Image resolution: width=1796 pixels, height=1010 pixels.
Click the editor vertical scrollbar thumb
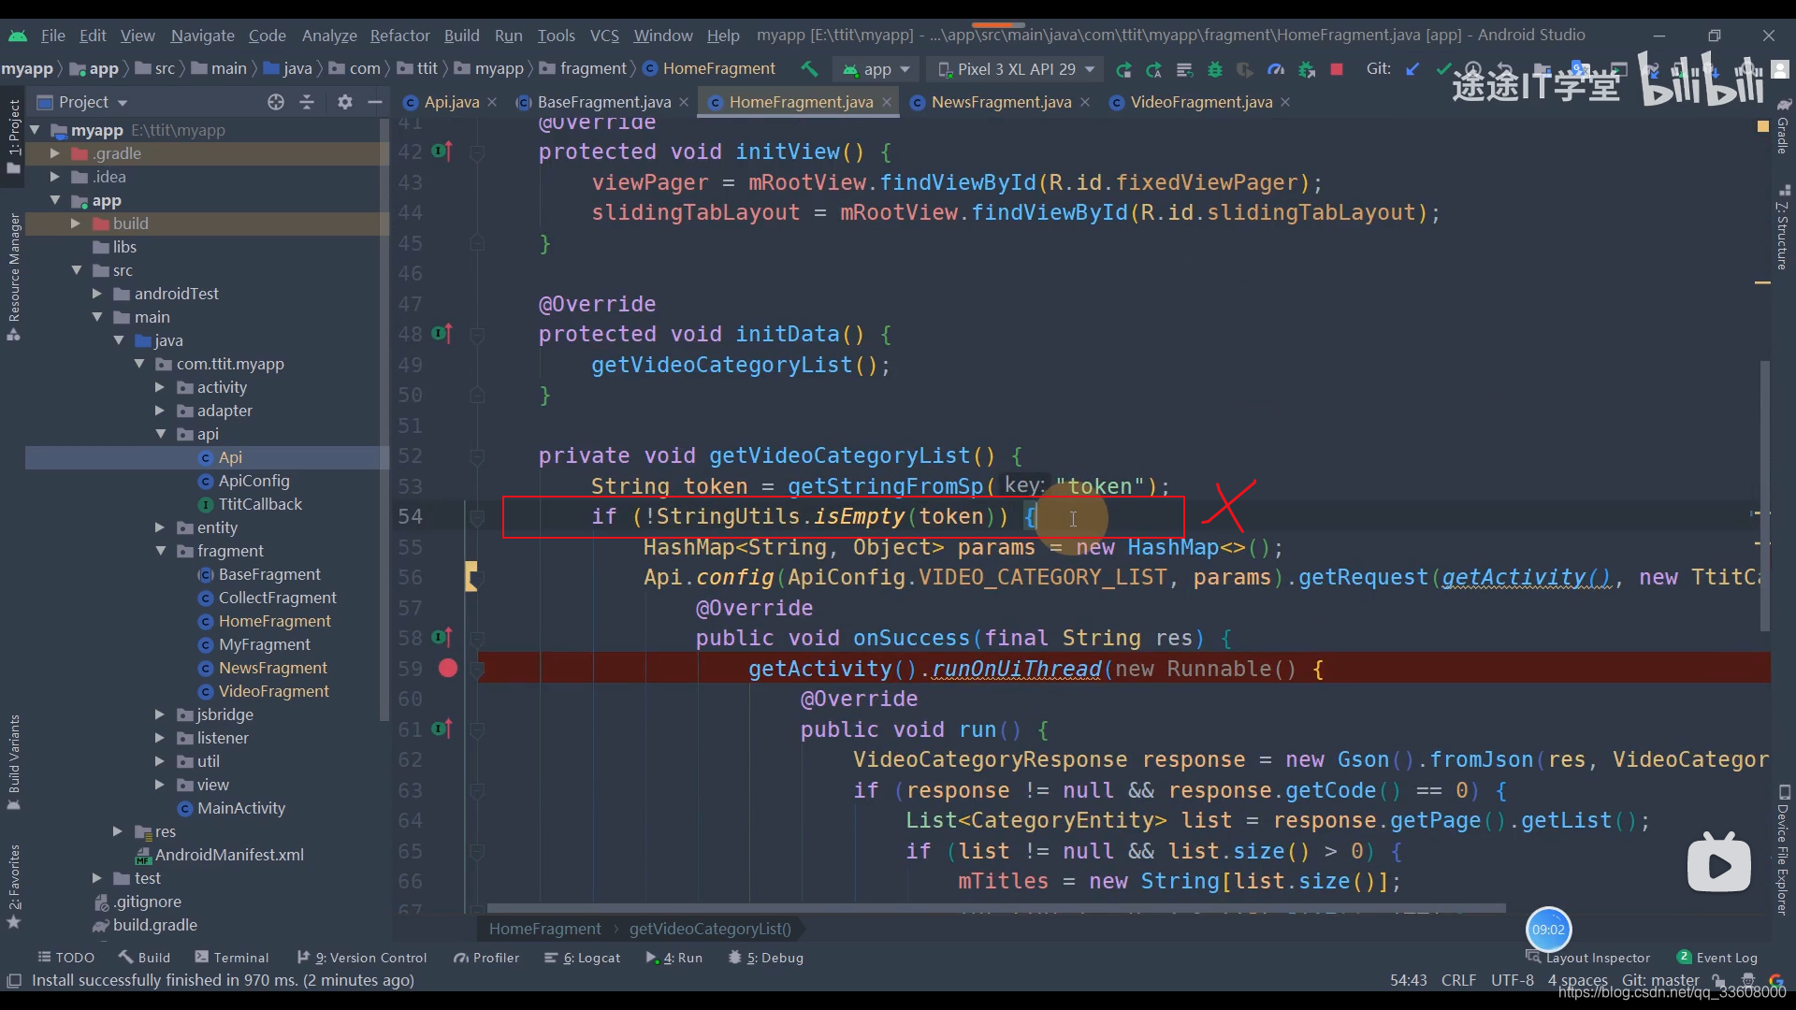click(x=1765, y=496)
